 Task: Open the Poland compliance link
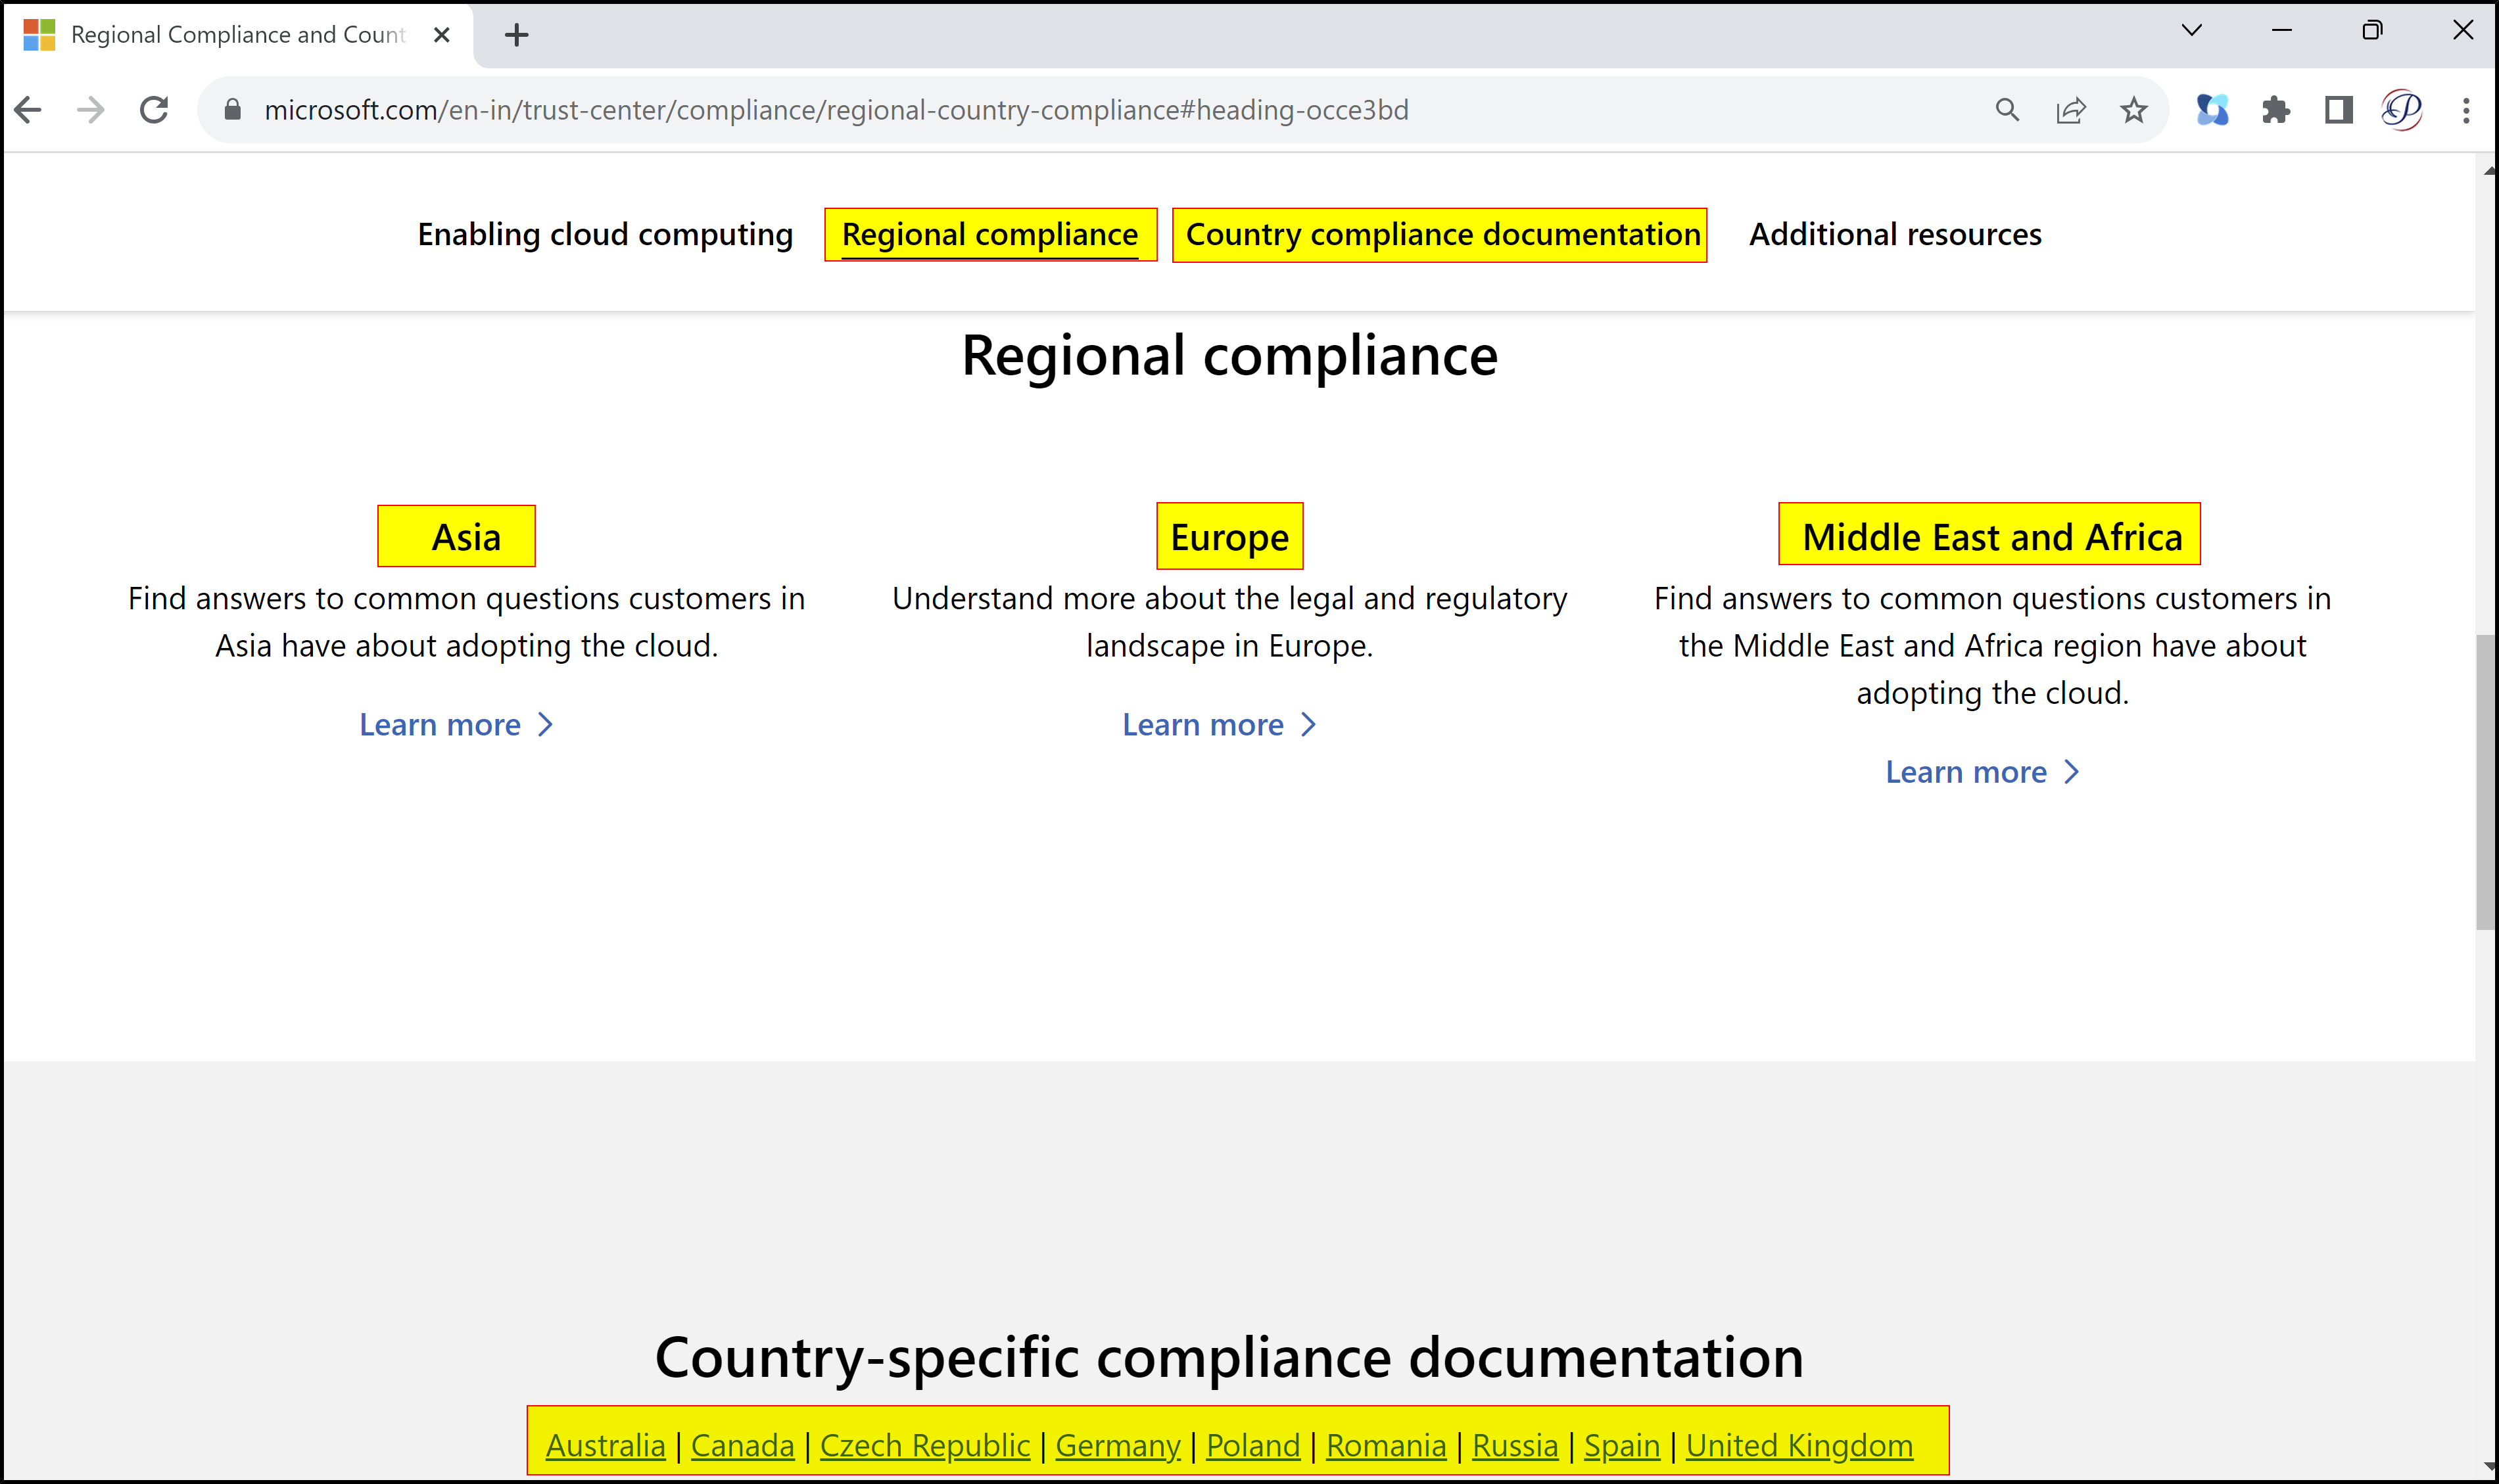click(x=1252, y=1445)
